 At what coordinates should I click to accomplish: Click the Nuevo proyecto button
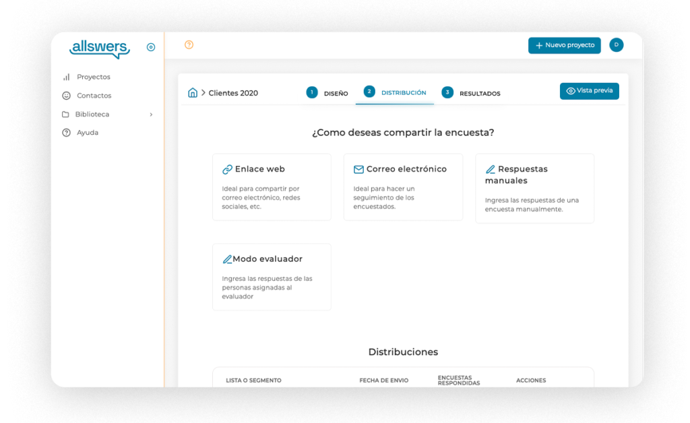564,45
